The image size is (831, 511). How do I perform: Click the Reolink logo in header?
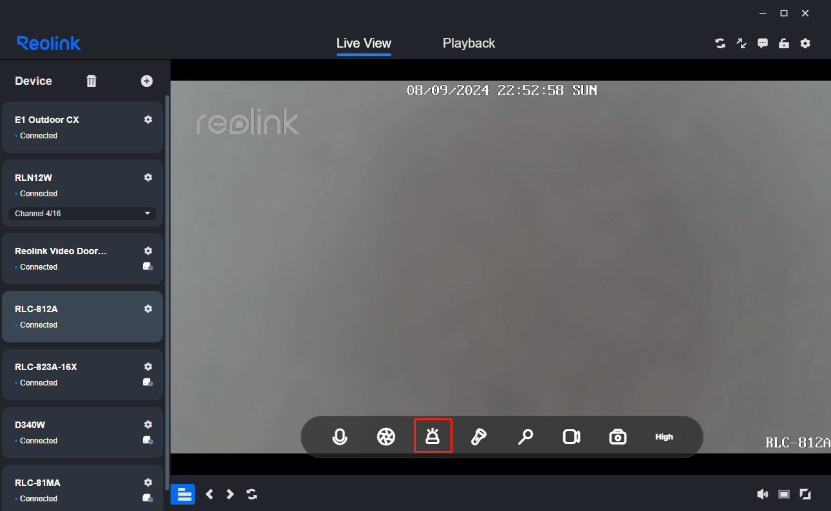click(49, 43)
